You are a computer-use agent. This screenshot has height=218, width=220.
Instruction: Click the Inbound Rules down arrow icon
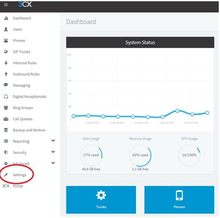[x=6, y=63]
